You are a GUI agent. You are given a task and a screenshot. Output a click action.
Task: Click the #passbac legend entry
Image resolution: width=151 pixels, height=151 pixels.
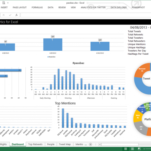point(51,57)
